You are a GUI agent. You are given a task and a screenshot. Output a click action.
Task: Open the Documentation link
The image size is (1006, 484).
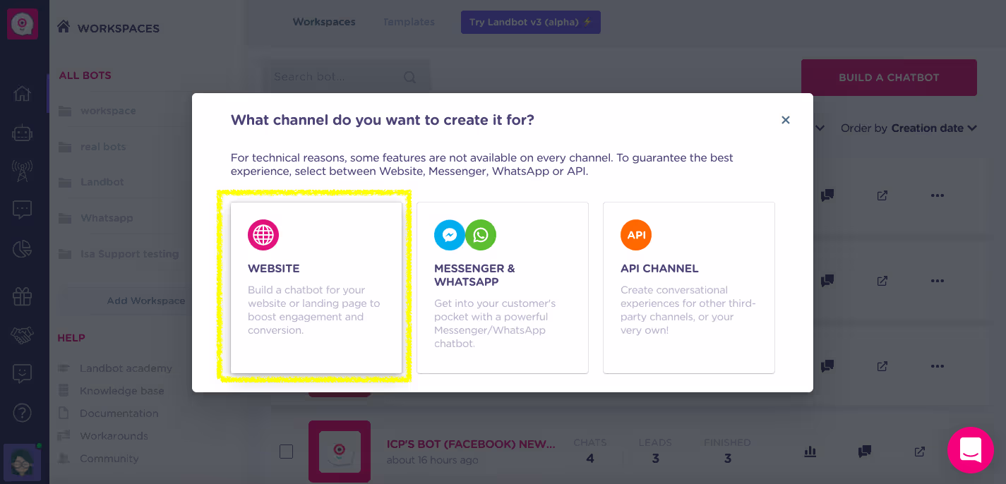[x=119, y=413]
